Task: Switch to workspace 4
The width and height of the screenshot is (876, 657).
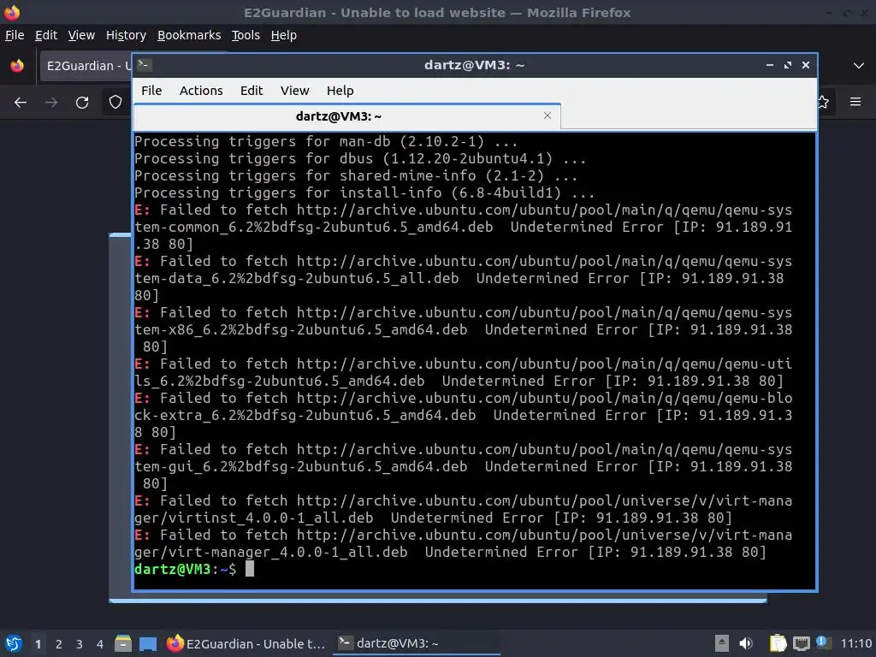Action: point(100,644)
